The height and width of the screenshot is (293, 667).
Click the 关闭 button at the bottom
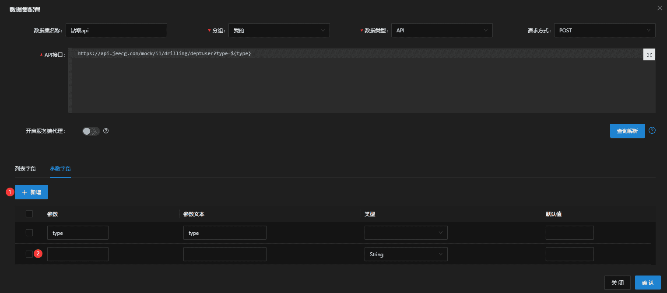(617, 283)
